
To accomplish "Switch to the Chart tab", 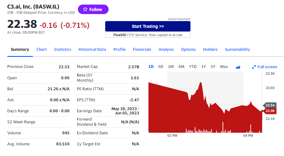I will click(x=42, y=50).
